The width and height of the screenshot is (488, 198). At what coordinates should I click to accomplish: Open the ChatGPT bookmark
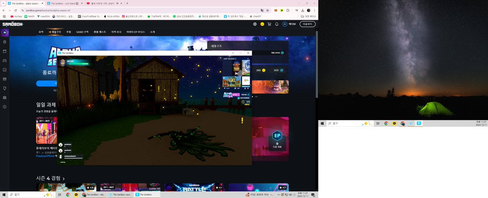tap(255, 17)
